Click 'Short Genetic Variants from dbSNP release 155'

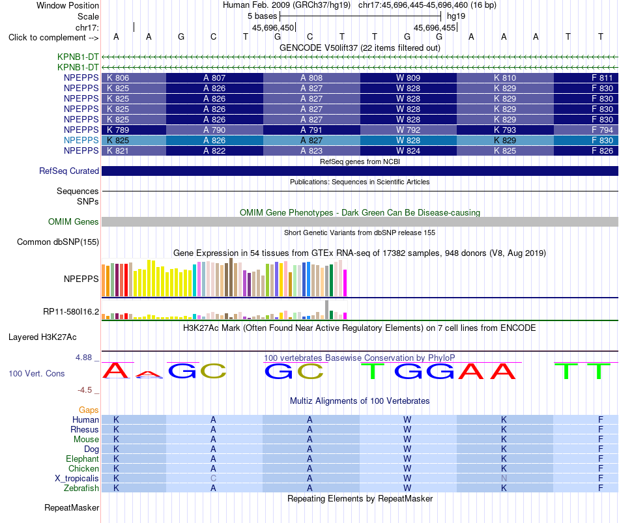click(x=360, y=233)
